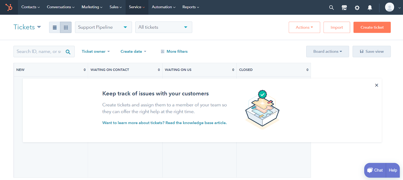Image resolution: width=403 pixels, height=180 pixels.
Task: Open the notifications bell
Action: [370, 8]
